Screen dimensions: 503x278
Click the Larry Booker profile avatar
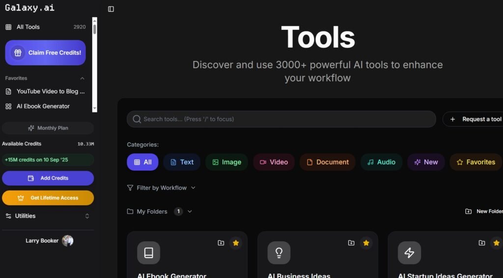pos(67,241)
